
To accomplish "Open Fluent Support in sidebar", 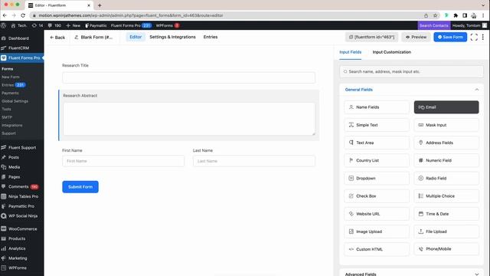I will tap(22, 147).
